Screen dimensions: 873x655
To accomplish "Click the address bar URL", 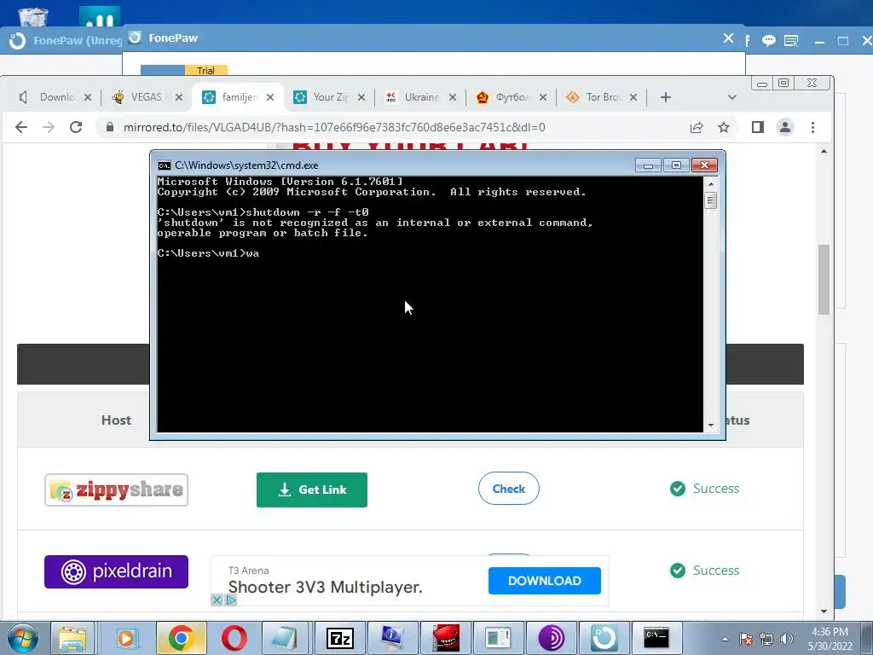I will point(334,128).
